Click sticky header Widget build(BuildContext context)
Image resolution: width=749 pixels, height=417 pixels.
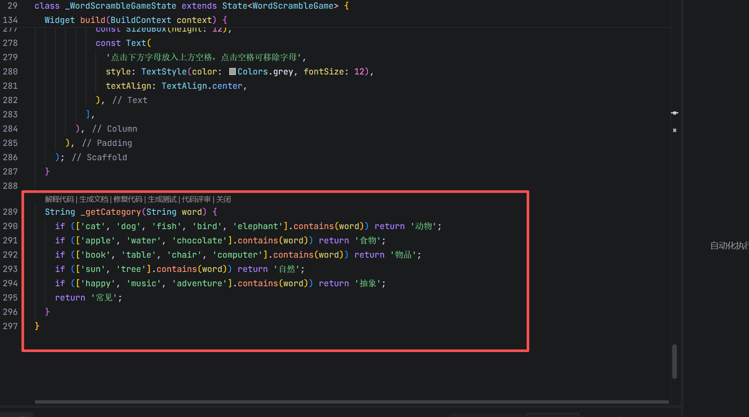[x=136, y=20]
